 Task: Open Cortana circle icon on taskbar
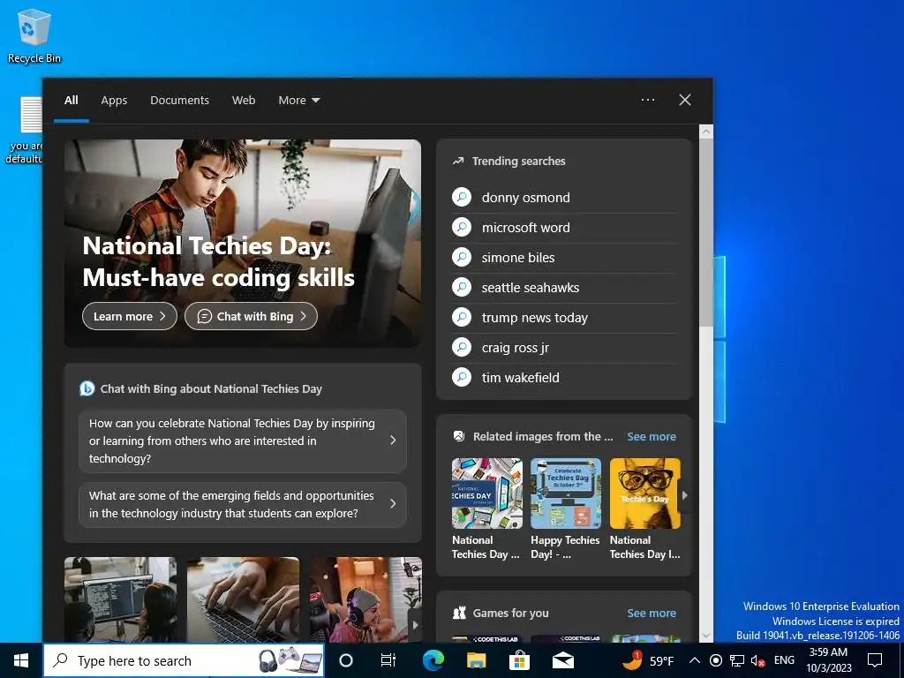346,660
